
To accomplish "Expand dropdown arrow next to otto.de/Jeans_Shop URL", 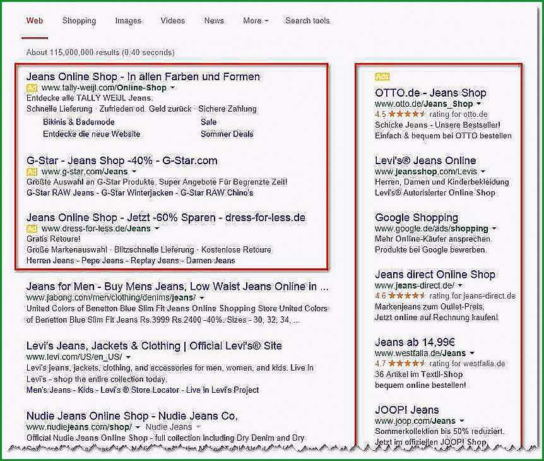I will pyautogui.click(x=479, y=104).
